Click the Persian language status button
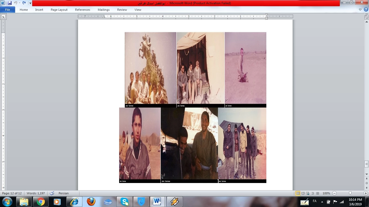 pyautogui.click(x=63, y=193)
